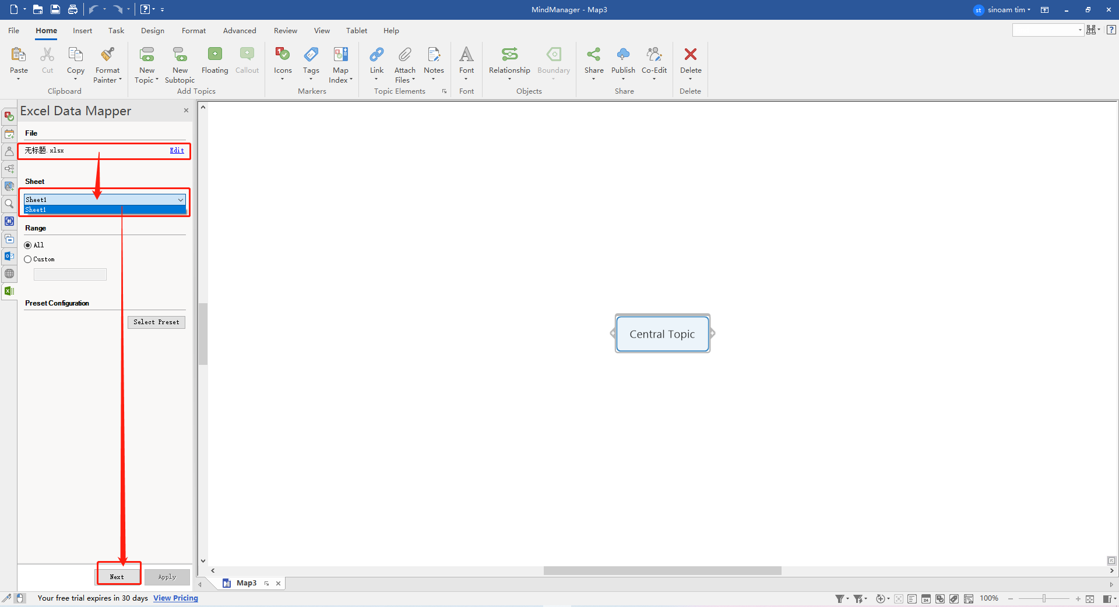
Task: Click the Apply button
Action: [x=167, y=577]
